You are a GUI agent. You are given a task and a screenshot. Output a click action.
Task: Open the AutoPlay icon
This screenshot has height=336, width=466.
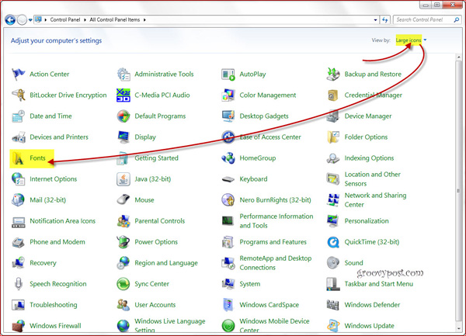[228, 74]
